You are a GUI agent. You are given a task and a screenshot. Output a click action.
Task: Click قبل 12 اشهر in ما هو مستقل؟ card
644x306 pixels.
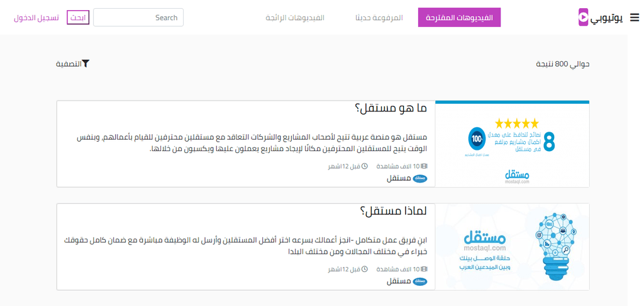point(344,167)
